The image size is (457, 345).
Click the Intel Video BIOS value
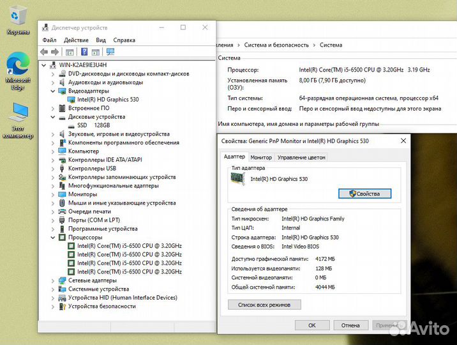click(x=300, y=247)
